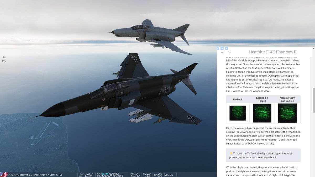This screenshot has width=315, height=177.
Task: Click the RPM 90% readout
Action: coord(157,175)
